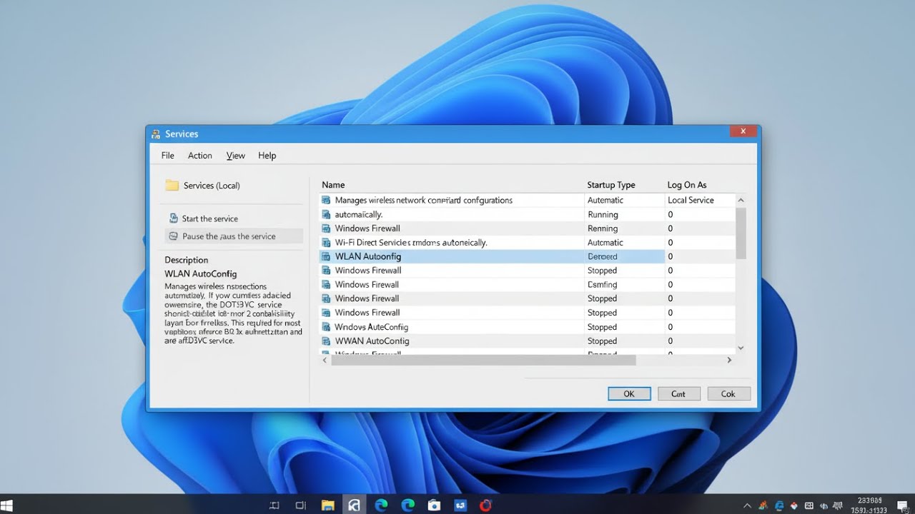This screenshot has width=915, height=514.
Task: Click the icon beside the 'automaiically.' row
Action: point(327,214)
